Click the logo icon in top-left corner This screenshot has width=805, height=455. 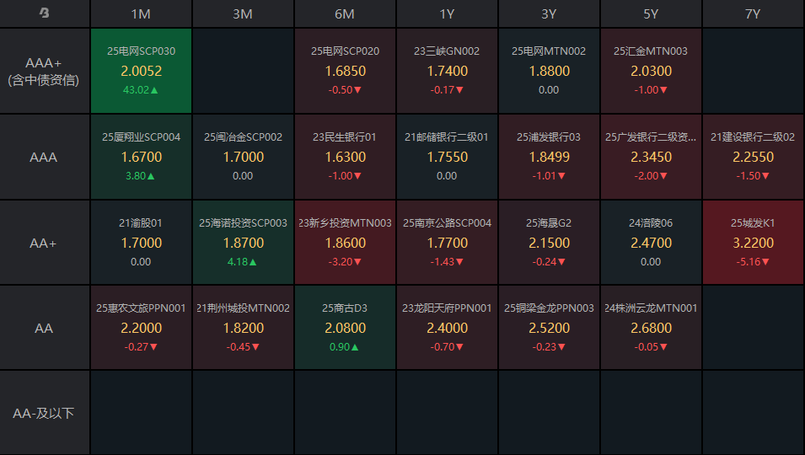[45, 13]
